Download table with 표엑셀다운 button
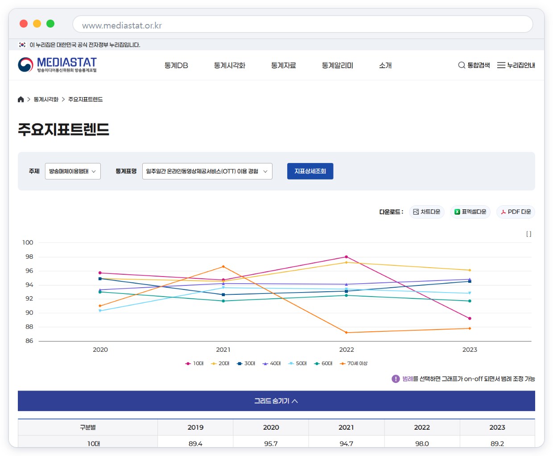This screenshot has height=456, width=553. tap(470, 212)
